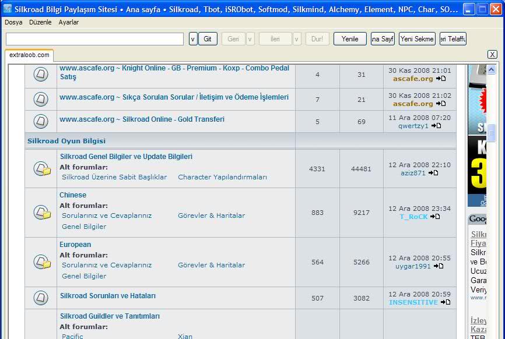Open European Genel Bilgiler subforum
The width and height of the screenshot is (505, 339).
84,276
